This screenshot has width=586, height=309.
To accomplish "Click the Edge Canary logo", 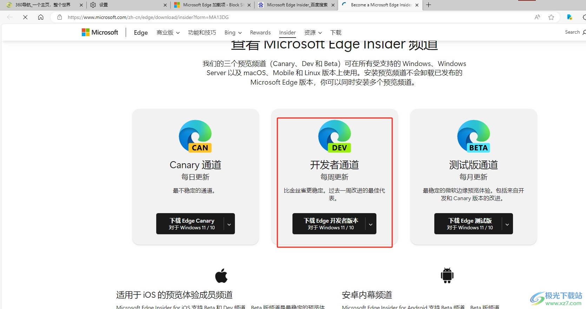I will click(195, 136).
